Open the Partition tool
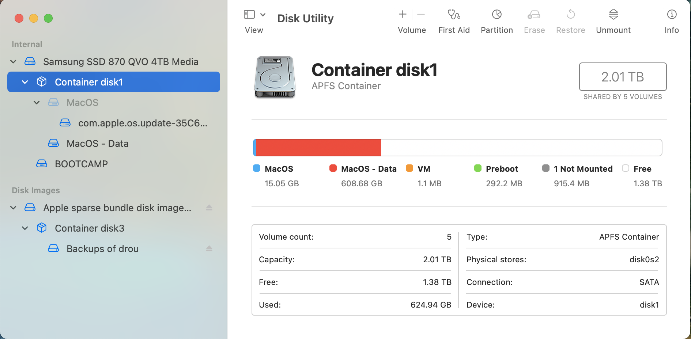691x339 pixels. pos(496,15)
